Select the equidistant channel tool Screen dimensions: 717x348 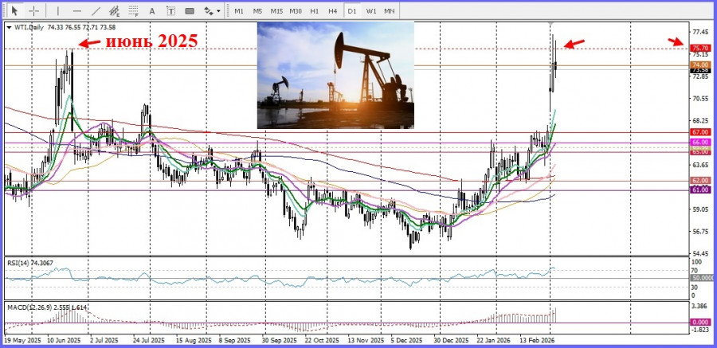pos(114,10)
